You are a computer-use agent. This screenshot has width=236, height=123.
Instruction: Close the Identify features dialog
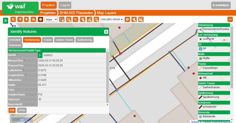tap(106, 32)
